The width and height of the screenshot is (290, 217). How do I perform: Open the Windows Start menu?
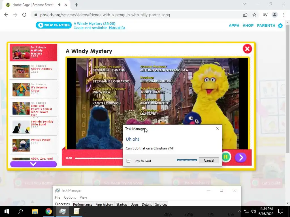point(7,211)
